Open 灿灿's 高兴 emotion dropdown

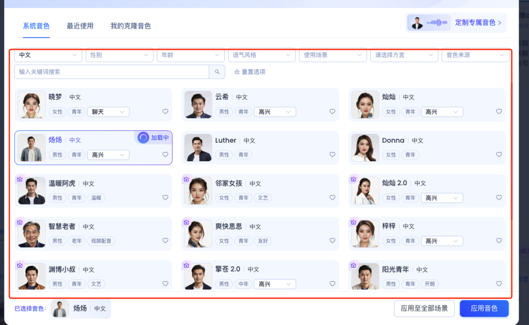pos(442,112)
